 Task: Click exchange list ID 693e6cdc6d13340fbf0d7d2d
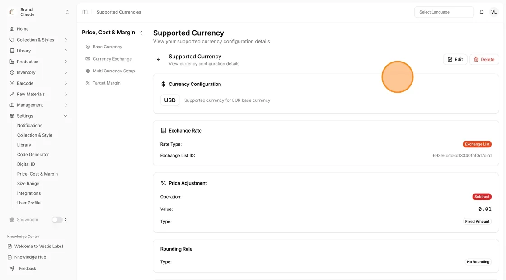462,156
